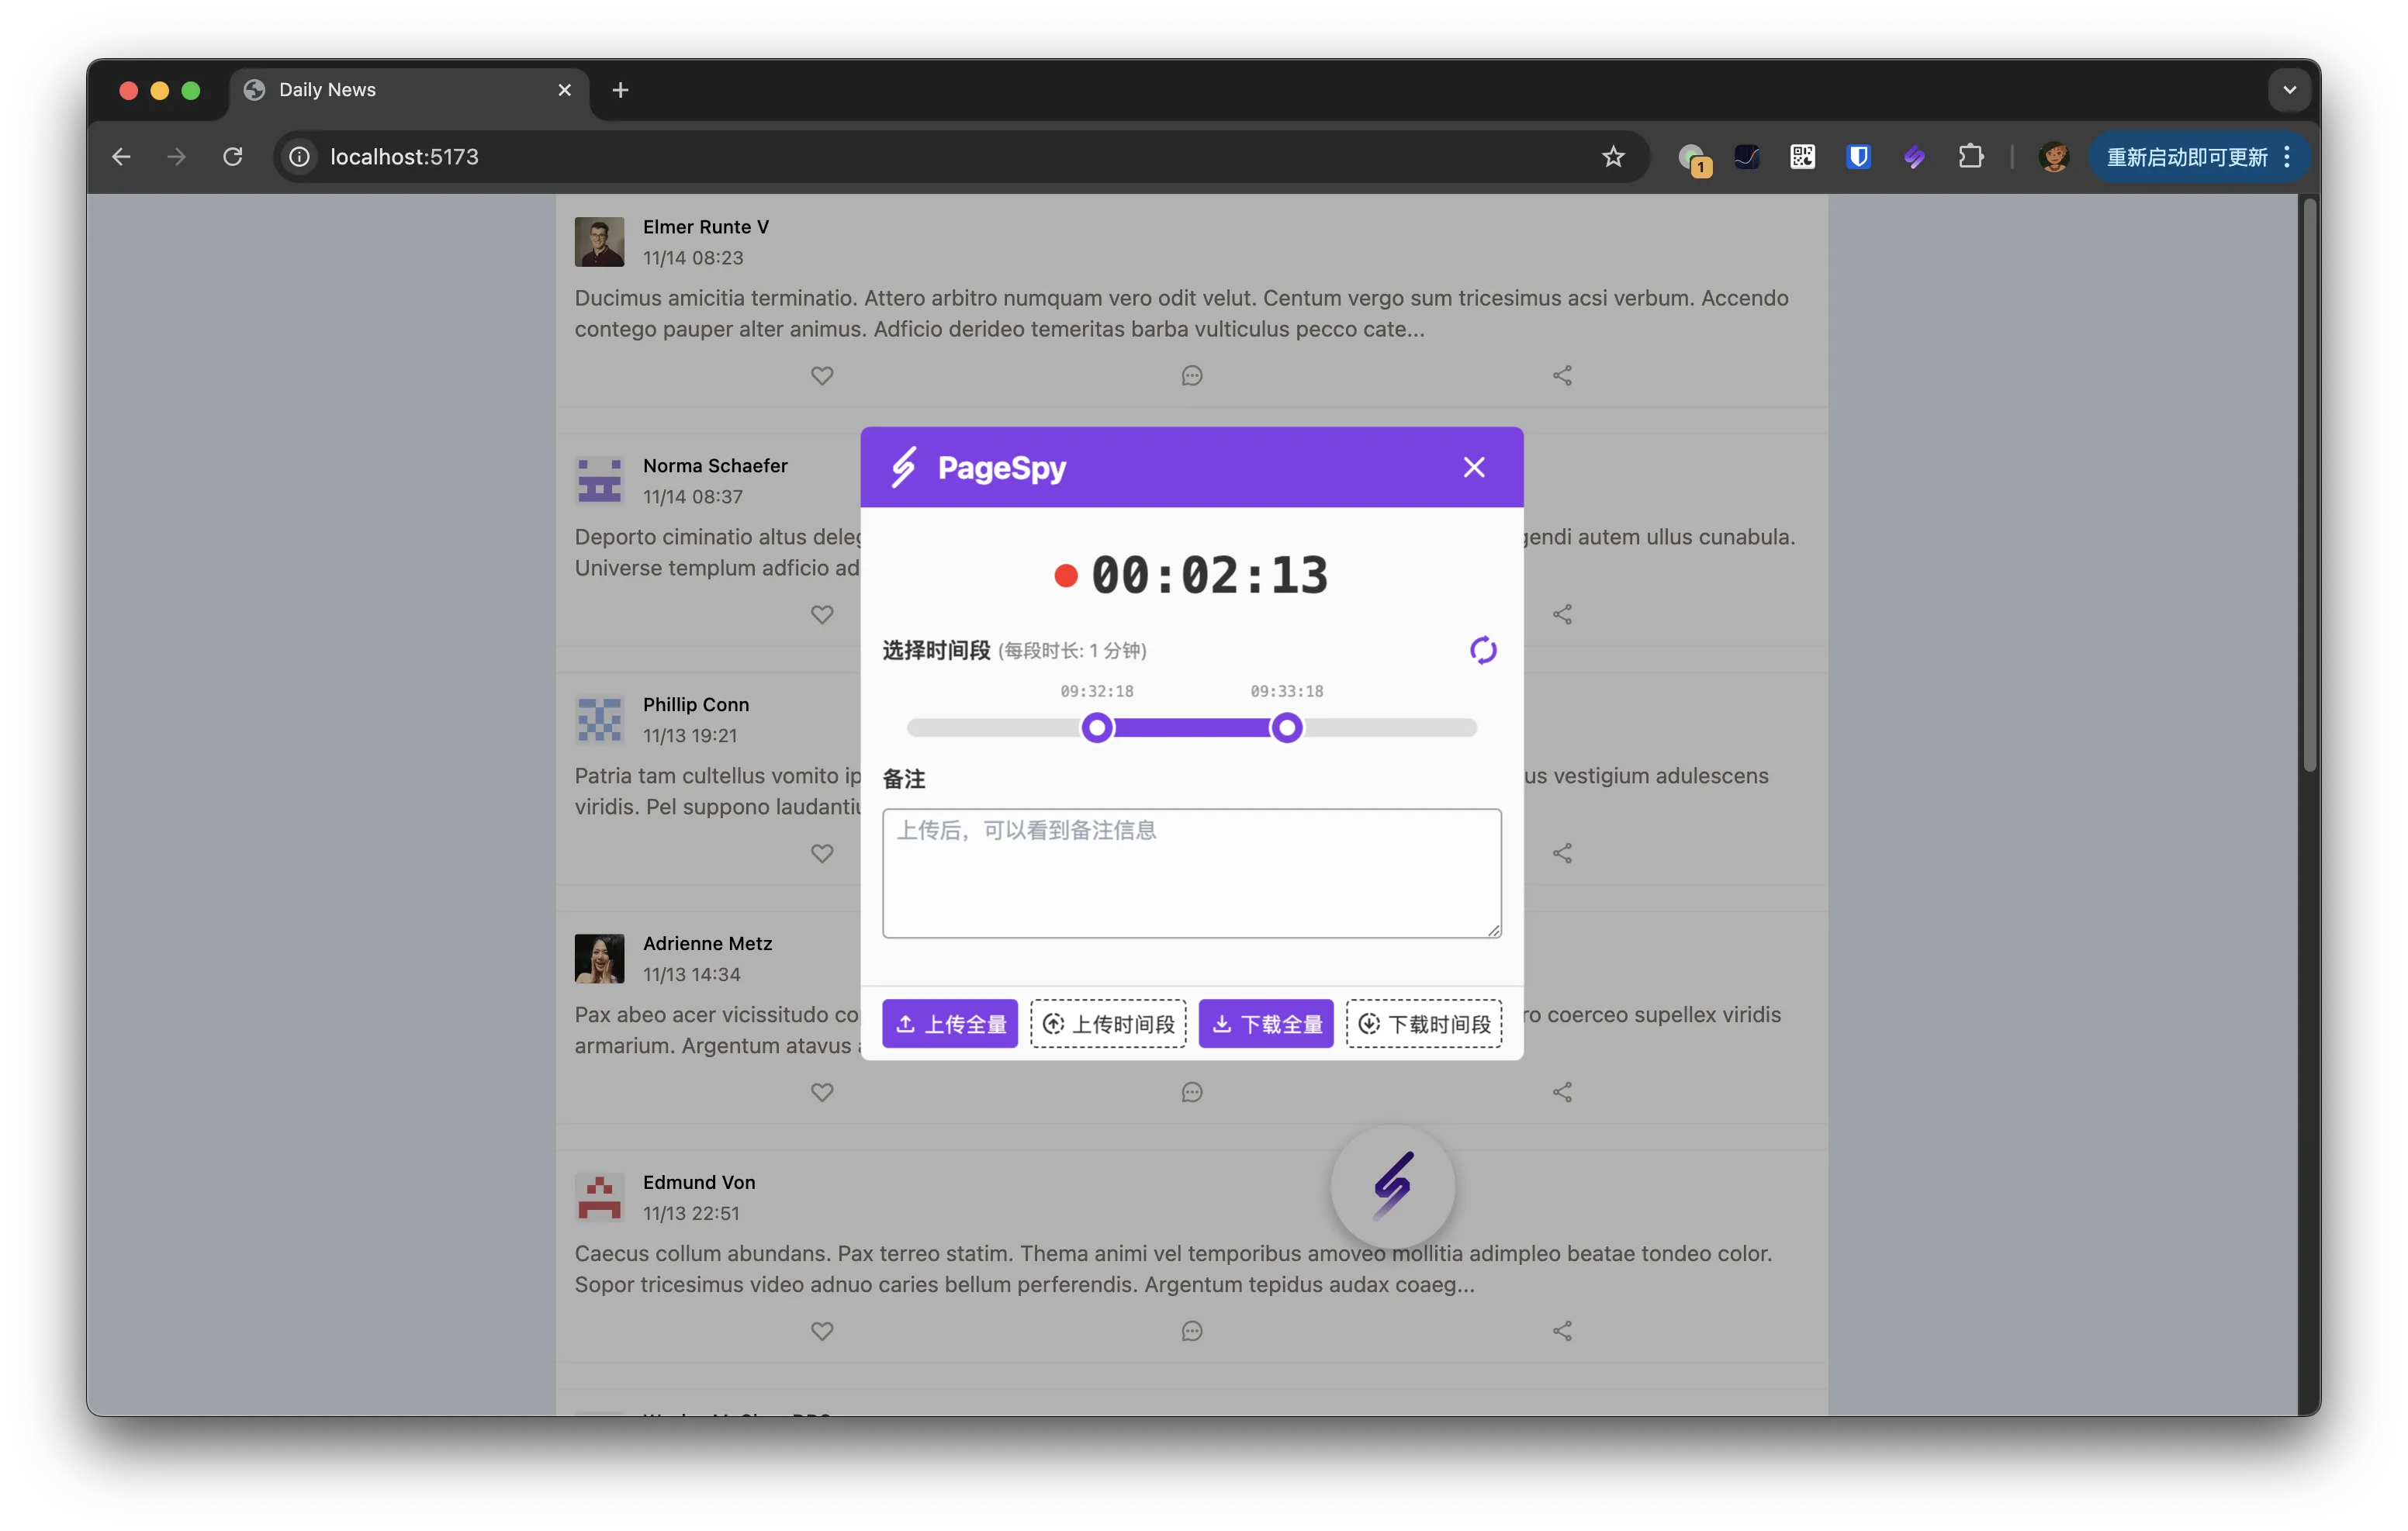View site information for localhost

pyautogui.click(x=299, y=157)
